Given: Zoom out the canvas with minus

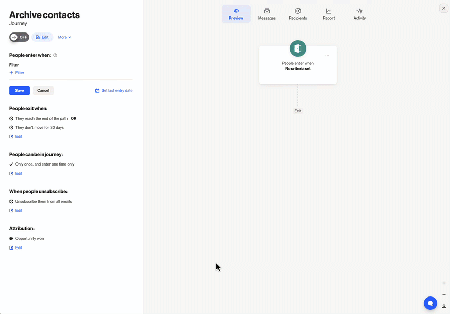Looking at the screenshot, I should [x=444, y=294].
